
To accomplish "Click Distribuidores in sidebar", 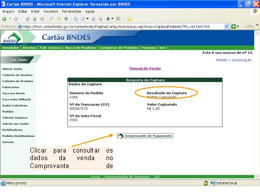I will tap(12, 130).
